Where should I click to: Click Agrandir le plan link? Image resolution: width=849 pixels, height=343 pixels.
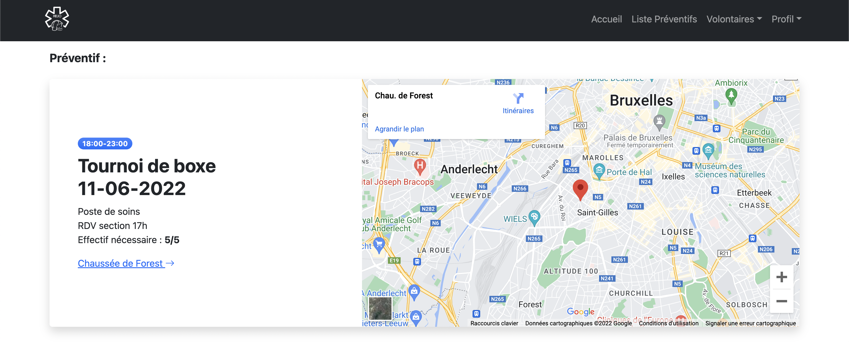coord(399,129)
